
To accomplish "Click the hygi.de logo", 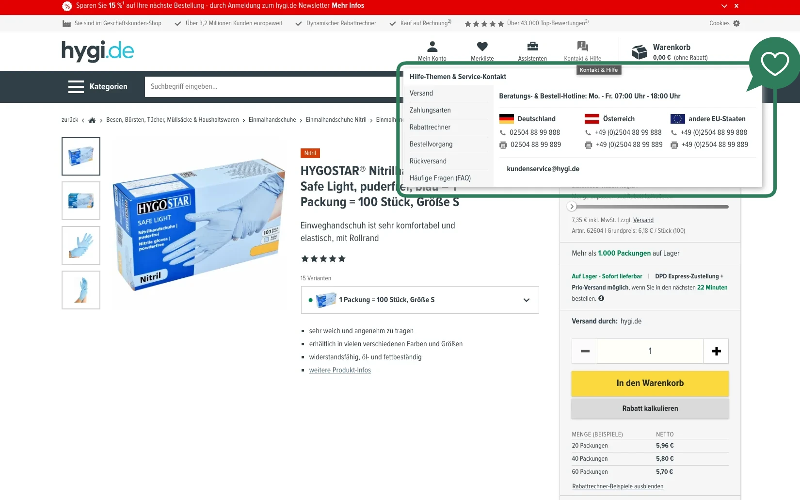I will (97, 51).
